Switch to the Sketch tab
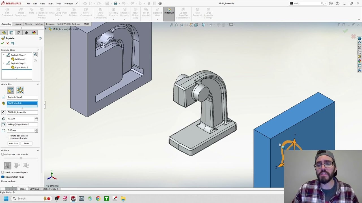 click(28, 24)
